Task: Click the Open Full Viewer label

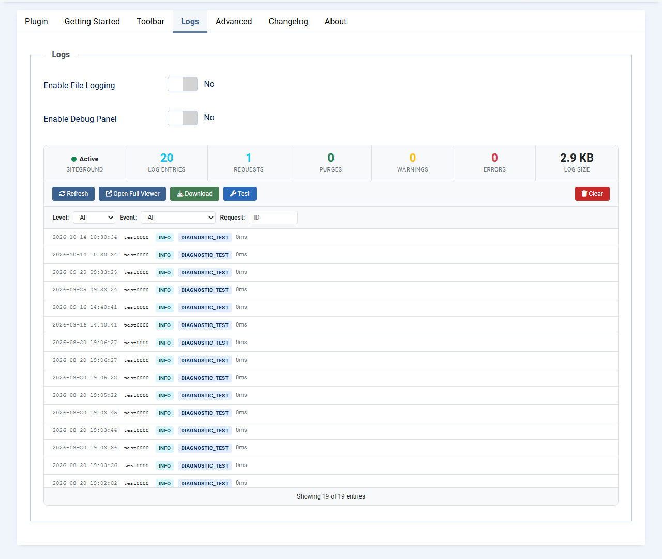Action: click(137, 194)
